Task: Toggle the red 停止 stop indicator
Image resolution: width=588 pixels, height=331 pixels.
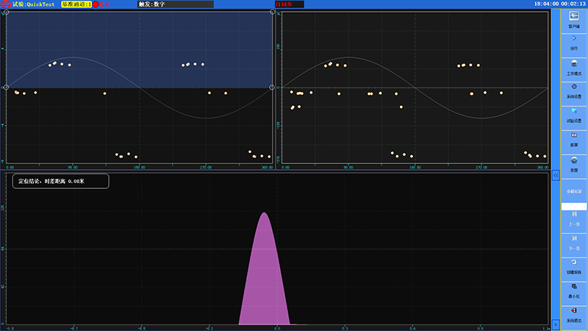Action: (96, 4)
